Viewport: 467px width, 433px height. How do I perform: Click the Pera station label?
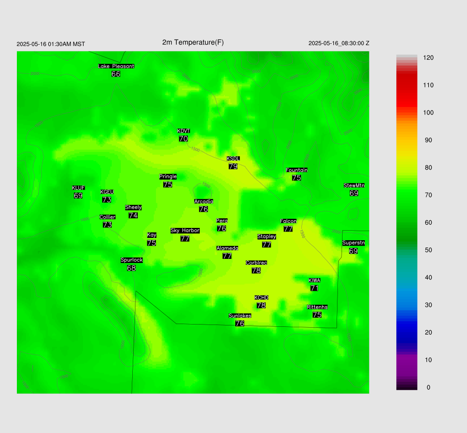222,221
